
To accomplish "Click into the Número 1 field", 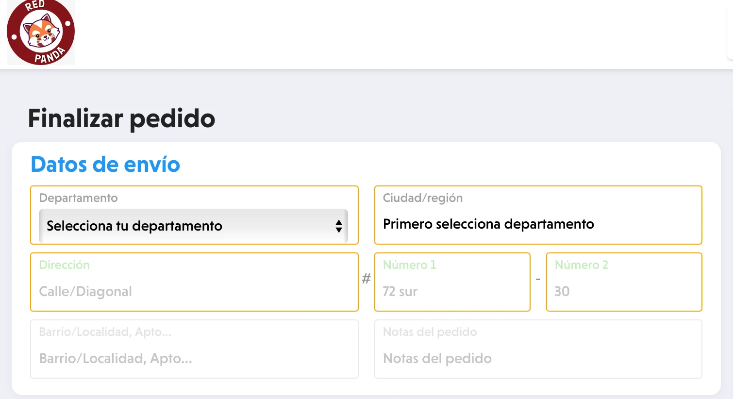I will point(452,291).
